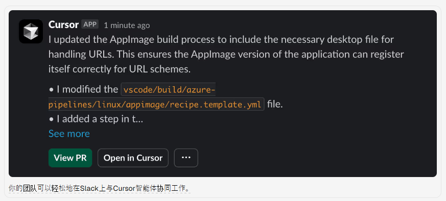
Task: Click the "I modified the" bullet text
Action: tap(84, 89)
